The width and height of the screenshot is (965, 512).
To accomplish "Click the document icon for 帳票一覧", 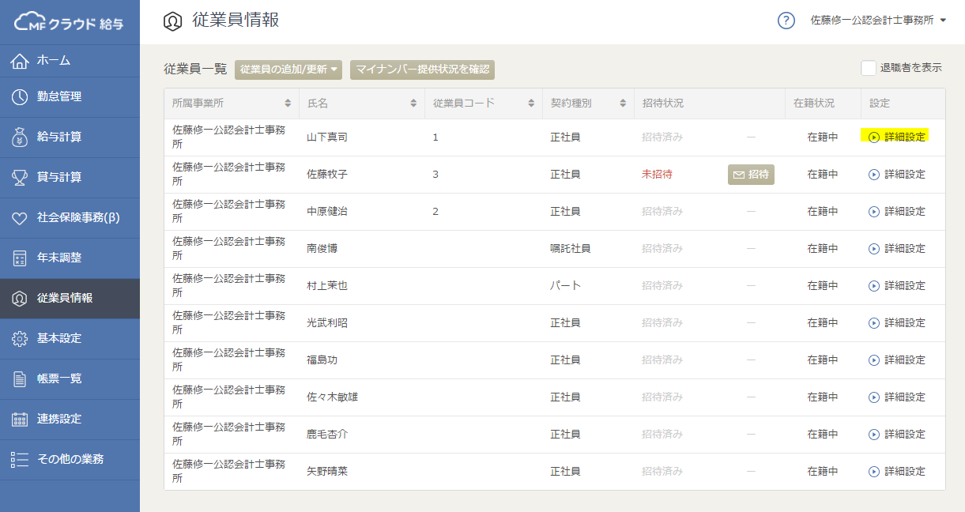I will click(21, 379).
